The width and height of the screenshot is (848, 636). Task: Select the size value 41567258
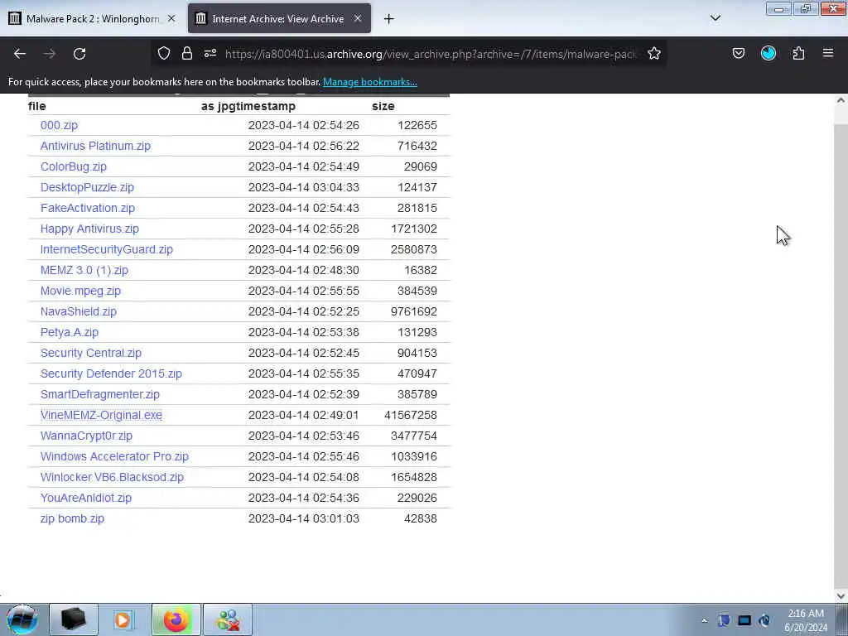pos(411,416)
